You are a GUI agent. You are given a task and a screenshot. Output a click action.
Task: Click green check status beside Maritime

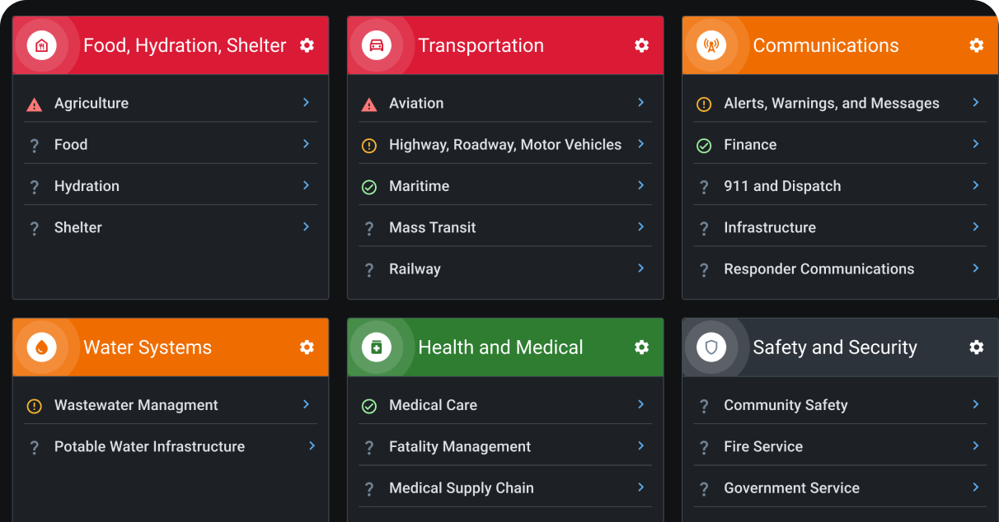[x=369, y=187]
